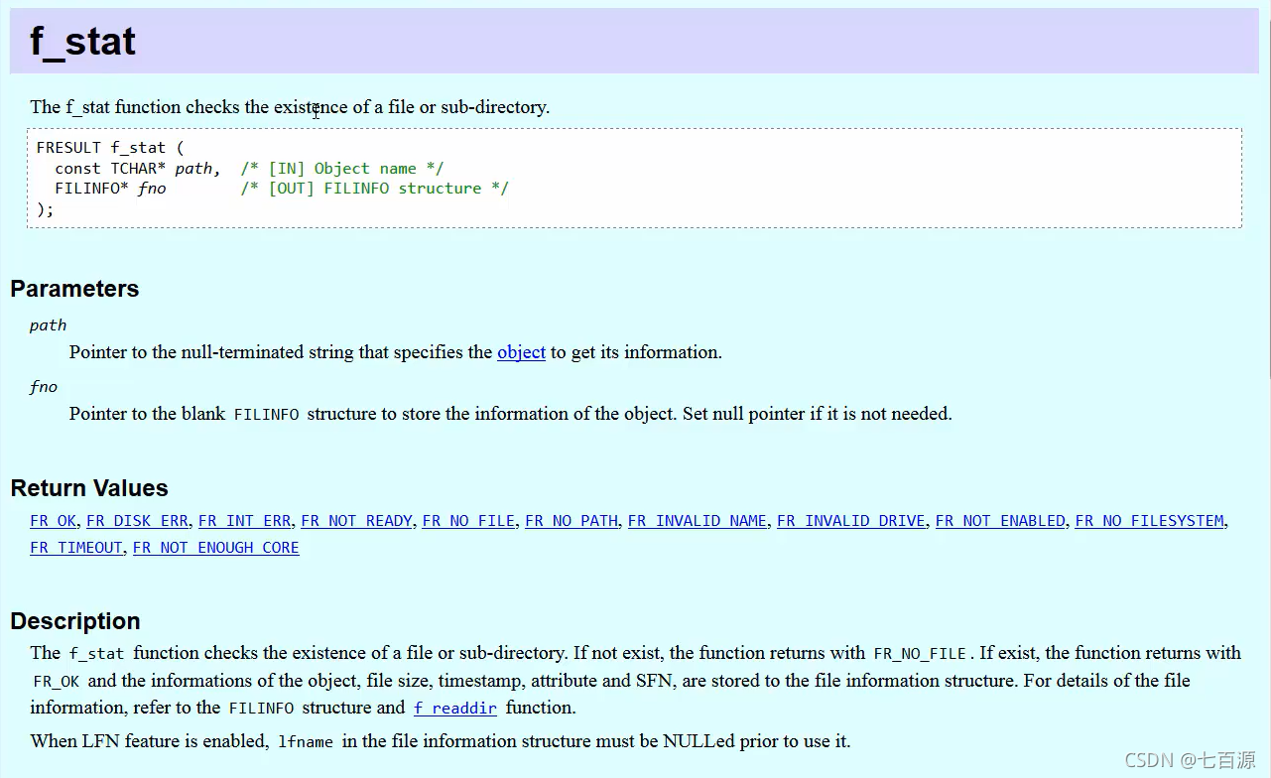
Task: Click the Parameters section heading
Action: tap(74, 289)
